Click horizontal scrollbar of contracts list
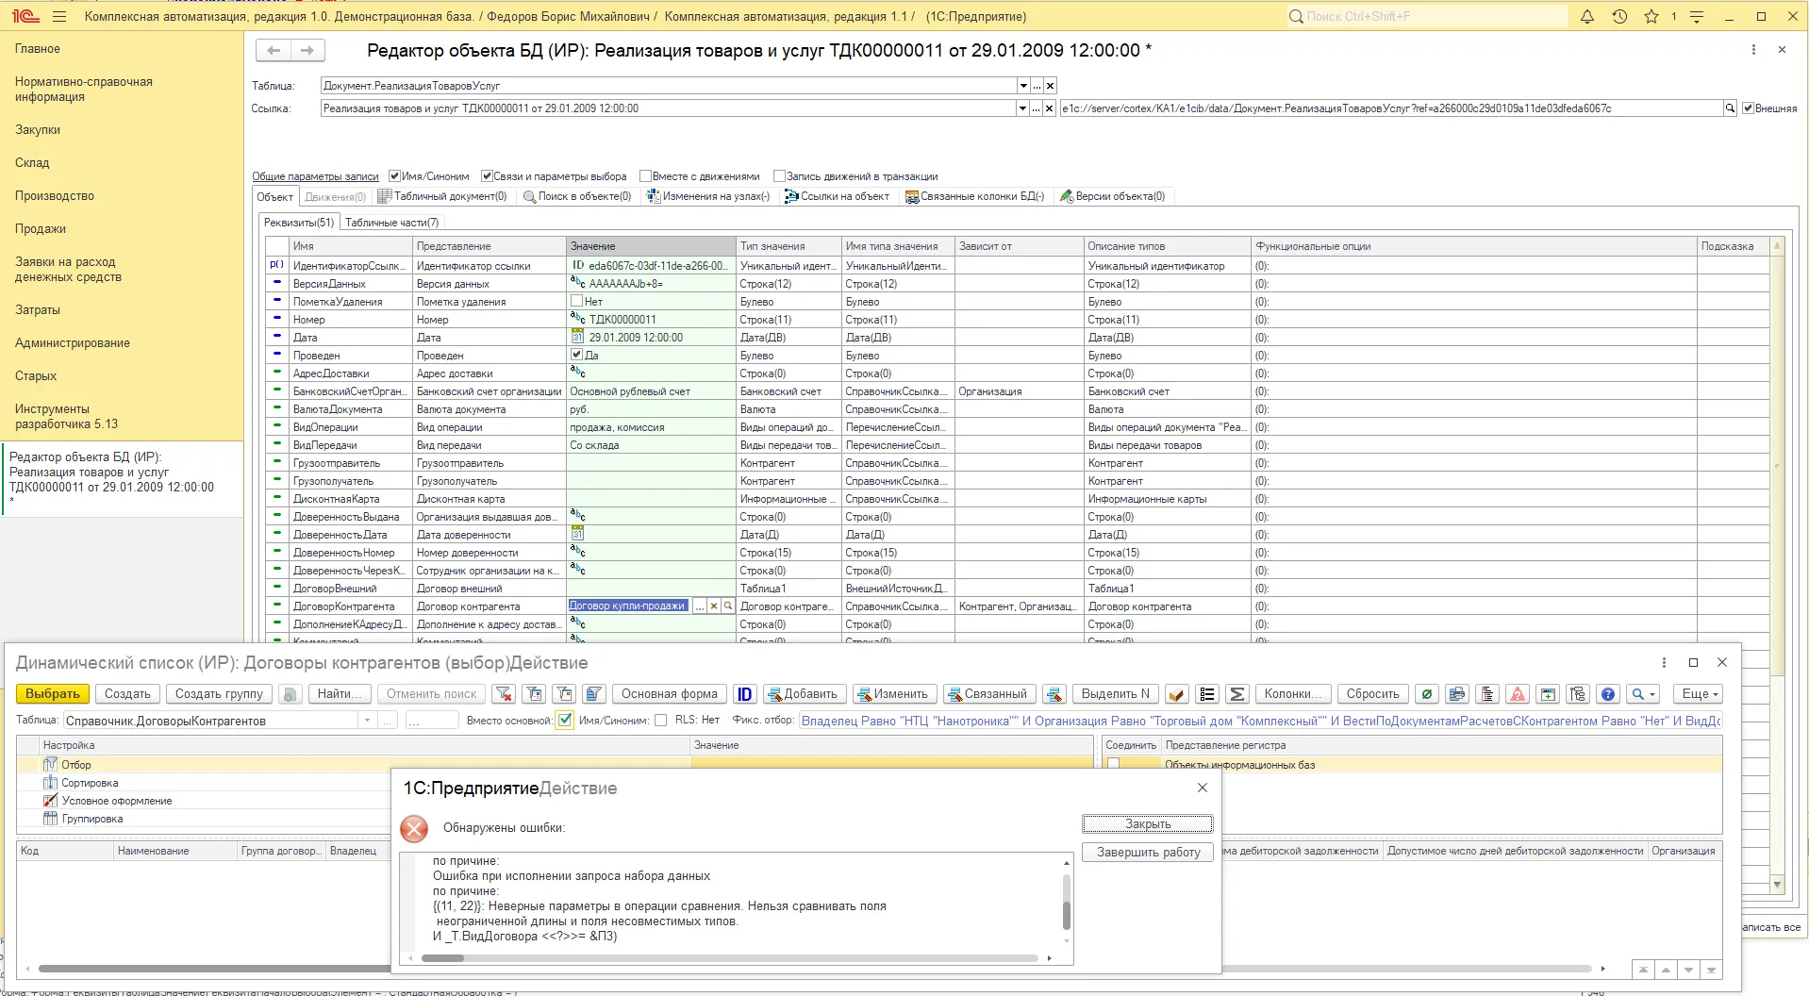1809x996 pixels. pos(816,969)
